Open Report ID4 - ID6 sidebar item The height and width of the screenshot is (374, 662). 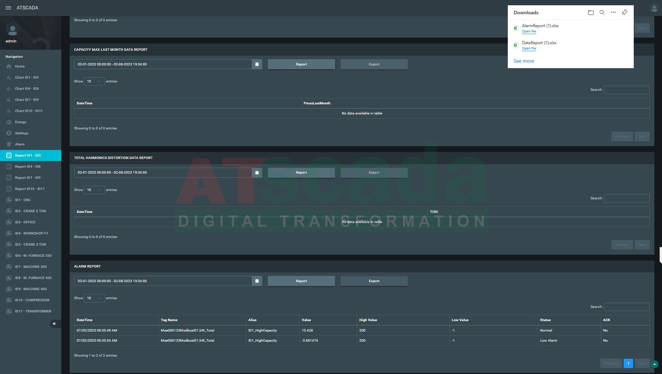click(28, 167)
